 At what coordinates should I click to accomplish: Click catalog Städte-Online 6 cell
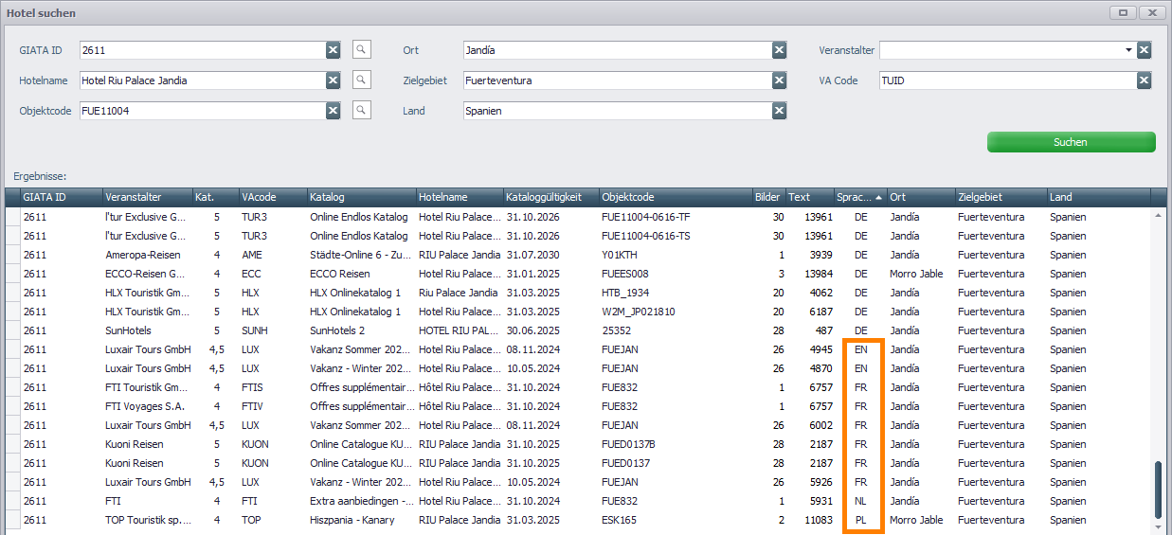coord(362,255)
